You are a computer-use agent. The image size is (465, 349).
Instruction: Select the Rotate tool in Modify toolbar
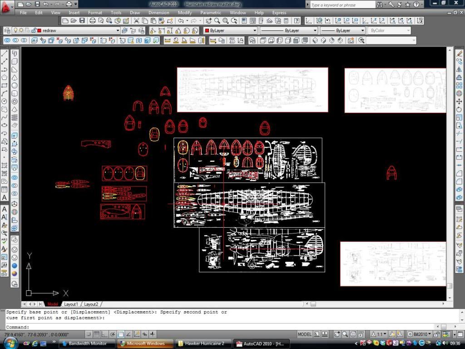click(459, 110)
